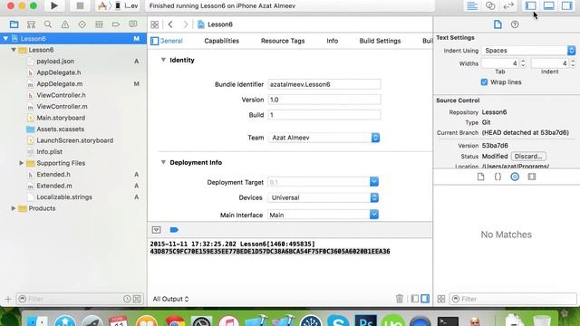580x326 pixels.
Task: Toggle the Utilities pane visibility
Action: point(566,6)
